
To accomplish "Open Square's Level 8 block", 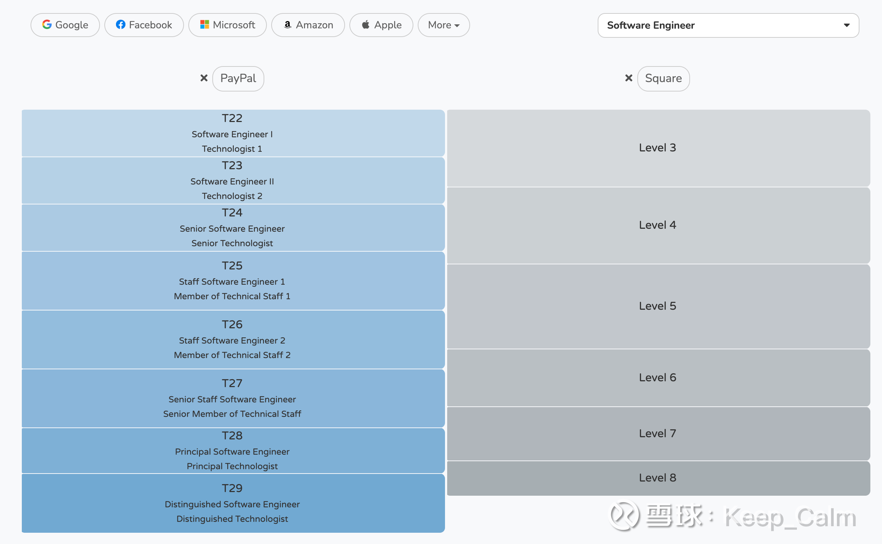I will tap(658, 478).
